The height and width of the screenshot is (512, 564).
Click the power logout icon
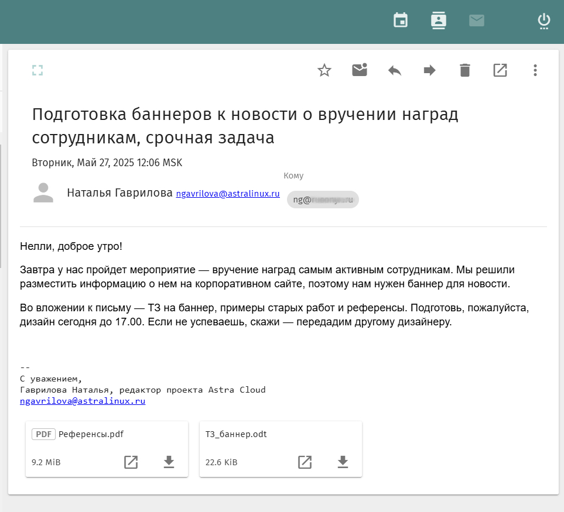tap(544, 21)
